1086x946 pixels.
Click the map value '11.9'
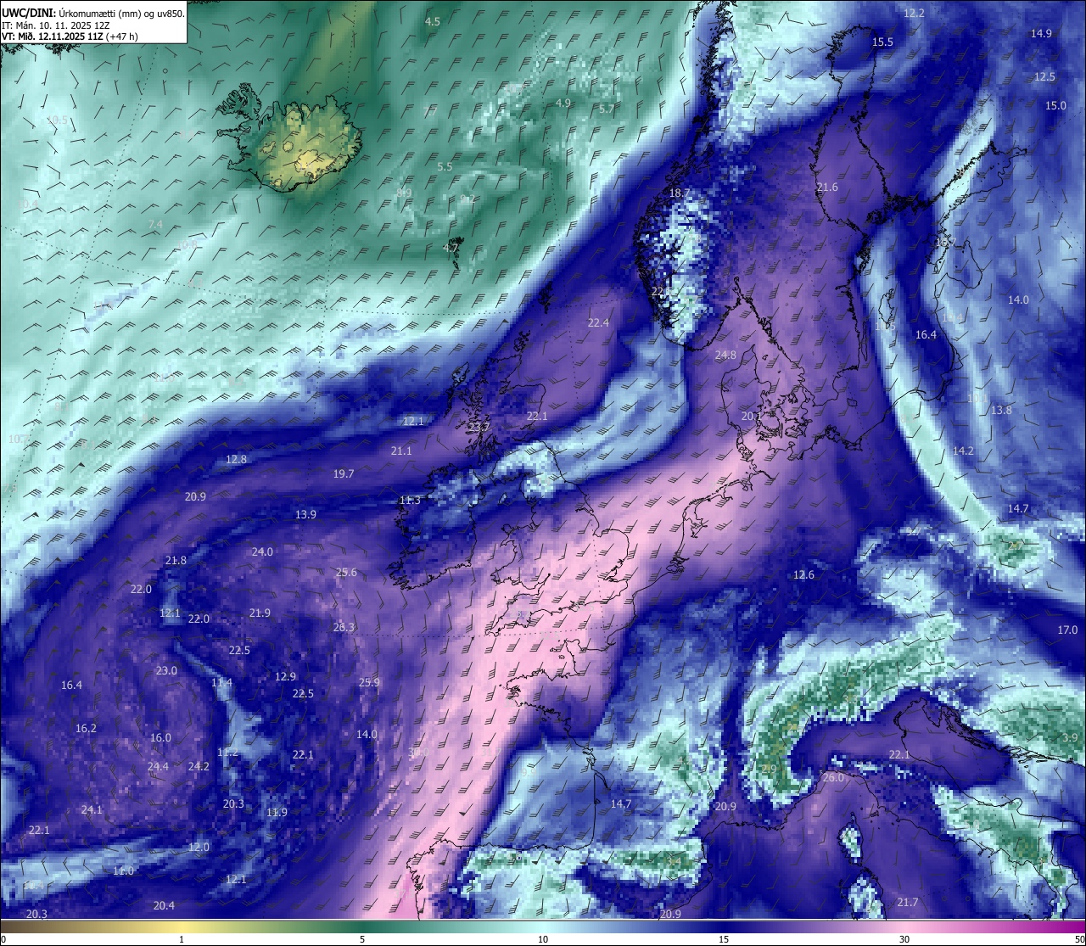coord(277,812)
